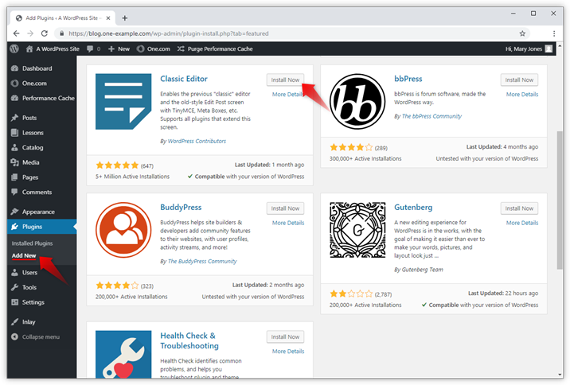The image size is (570, 385).
Task: Click the Classic Editor plugin thumbnail
Action: pos(123,101)
